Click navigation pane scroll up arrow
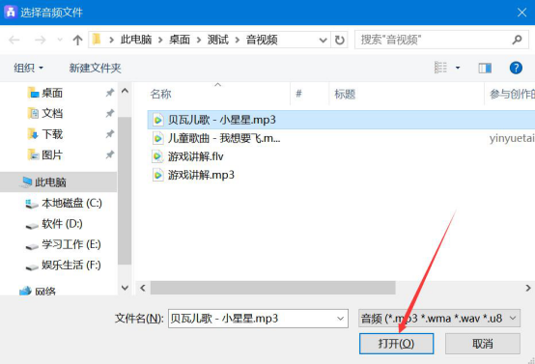Image resolution: width=535 pixels, height=364 pixels. tap(125, 91)
